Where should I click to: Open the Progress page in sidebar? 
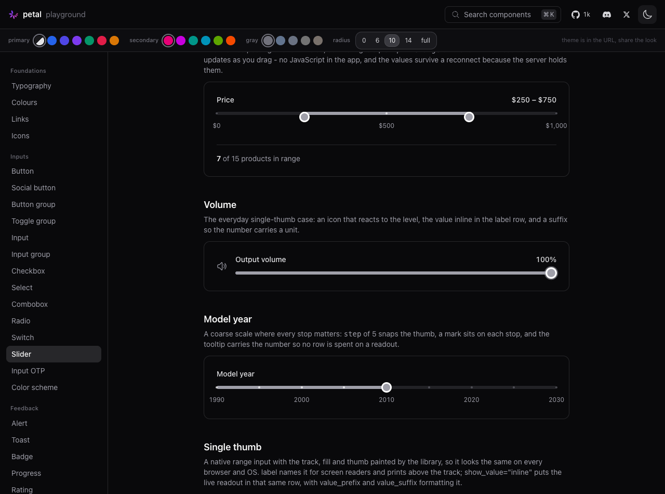coord(54,473)
